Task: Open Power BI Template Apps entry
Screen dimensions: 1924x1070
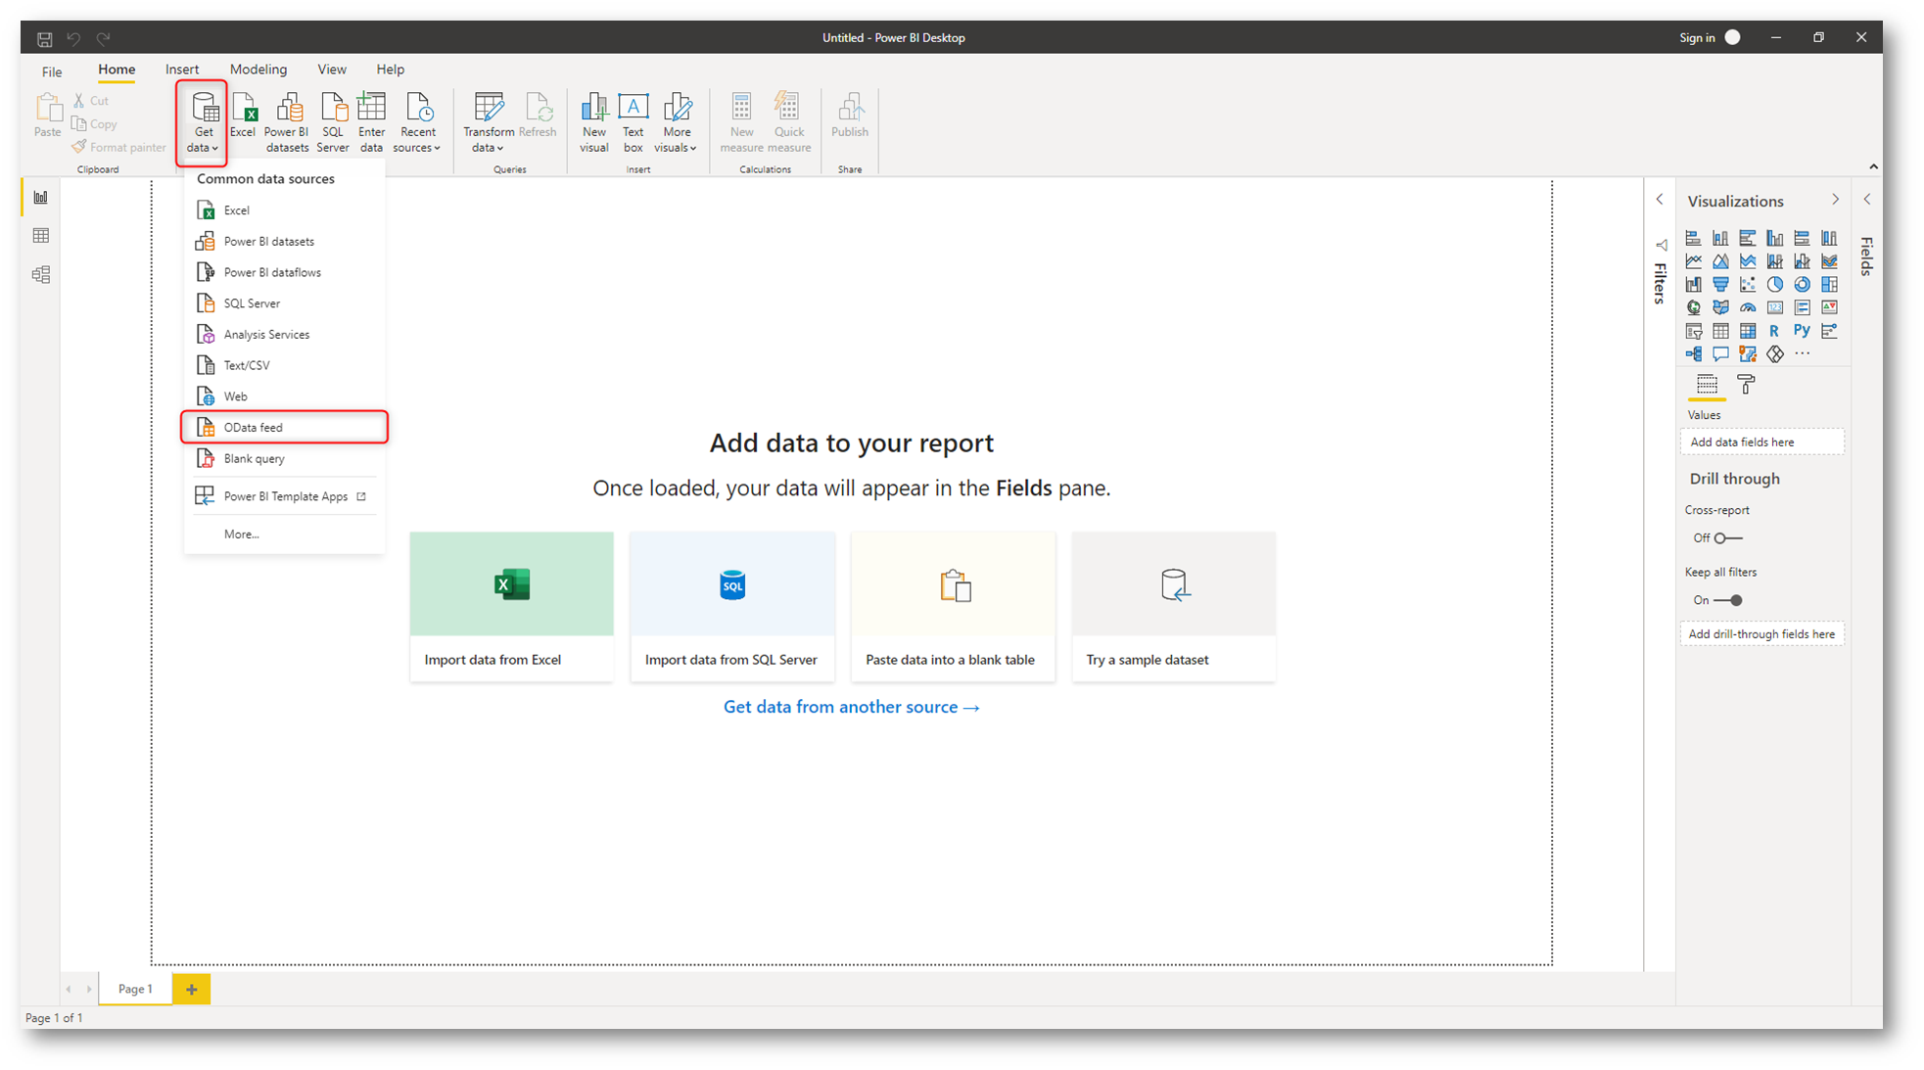Action: (285, 496)
